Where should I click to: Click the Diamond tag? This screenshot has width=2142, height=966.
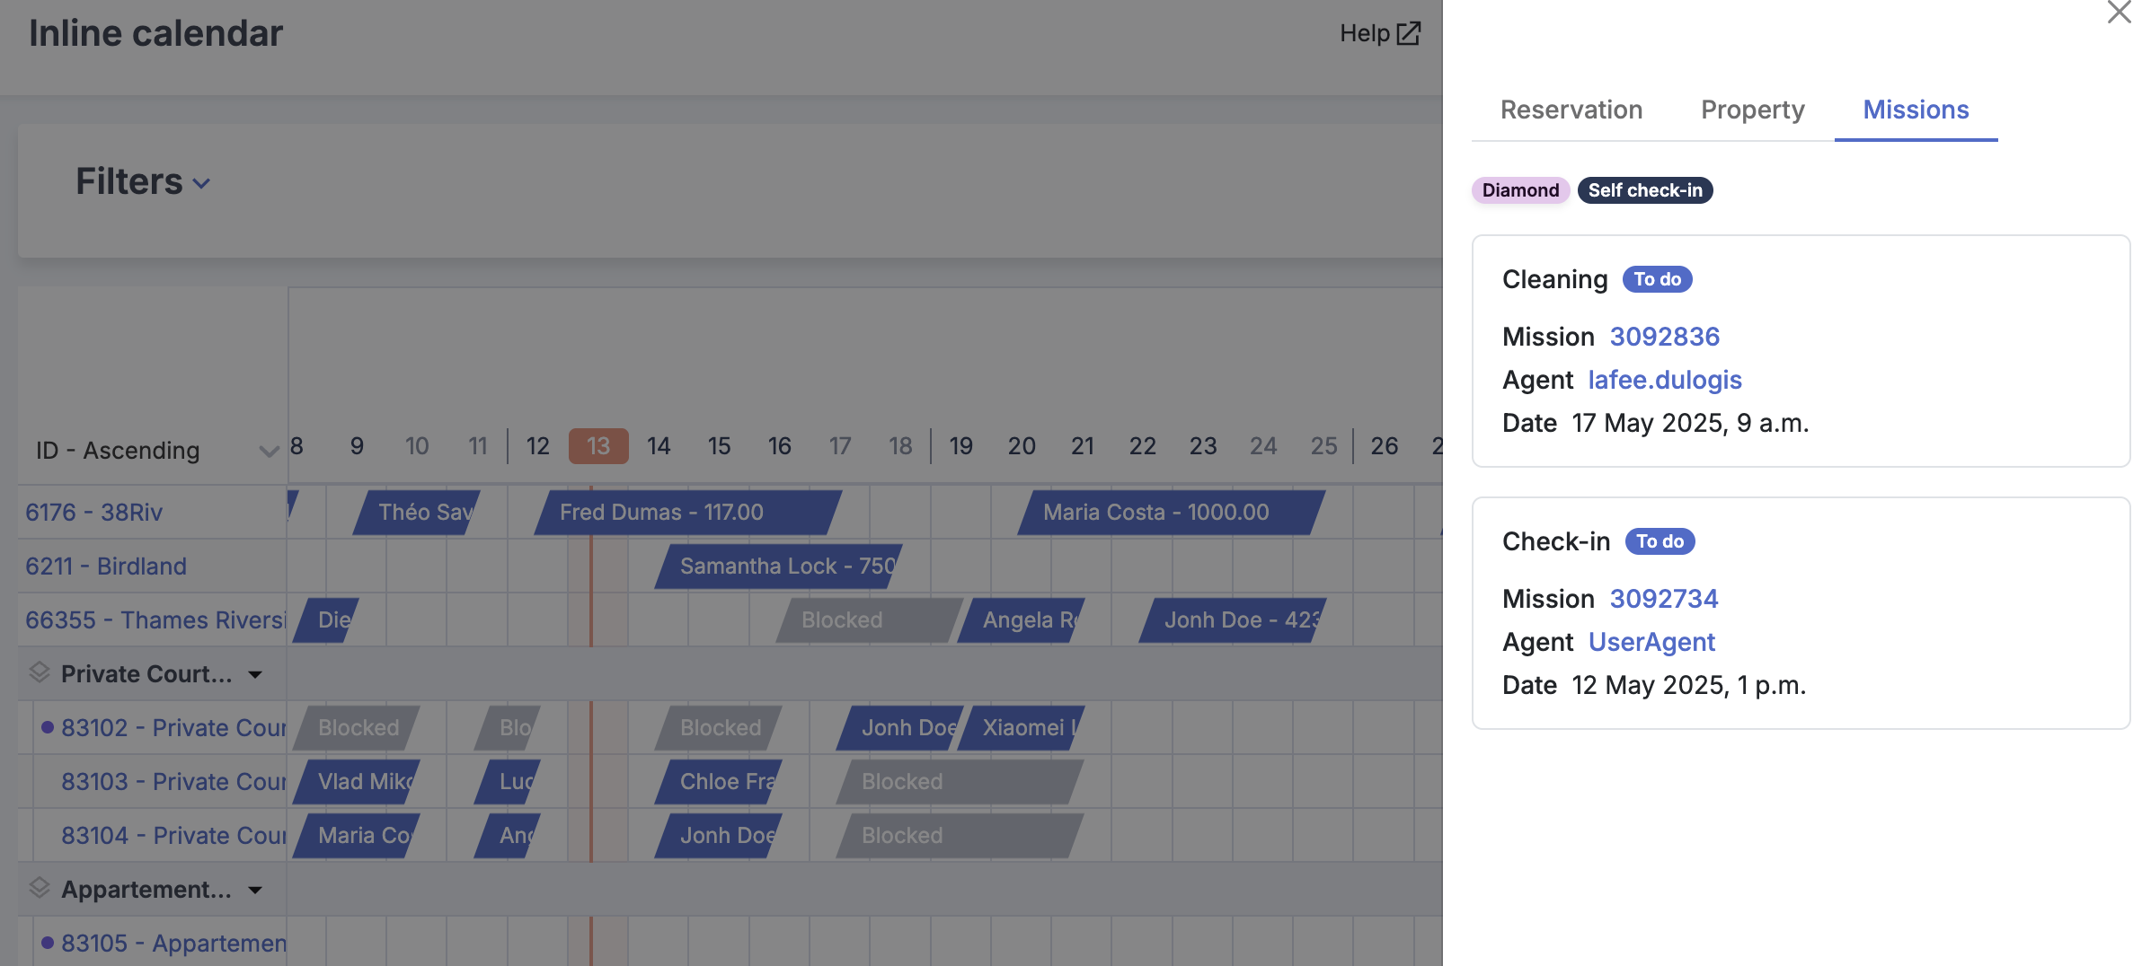coord(1520,190)
